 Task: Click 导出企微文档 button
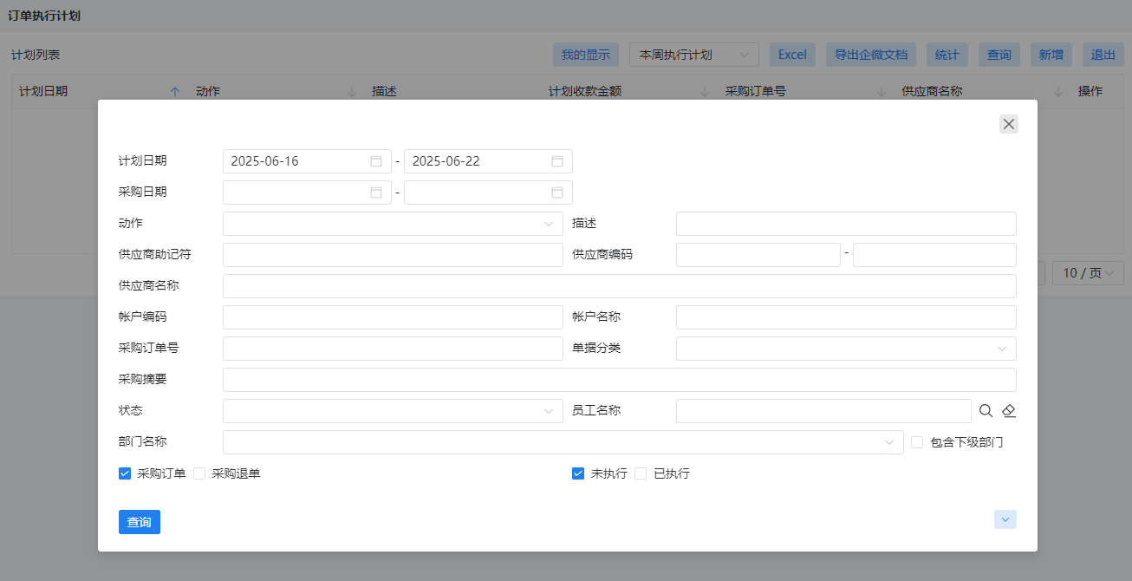point(871,55)
